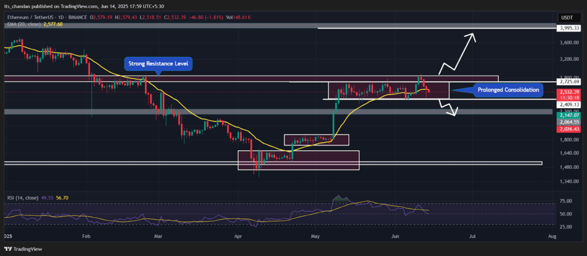Click the Mar label on time axis

(x=158, y=237)
